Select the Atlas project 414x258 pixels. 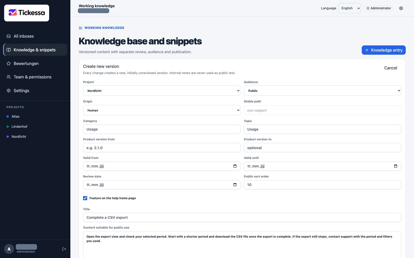point(35,116)
